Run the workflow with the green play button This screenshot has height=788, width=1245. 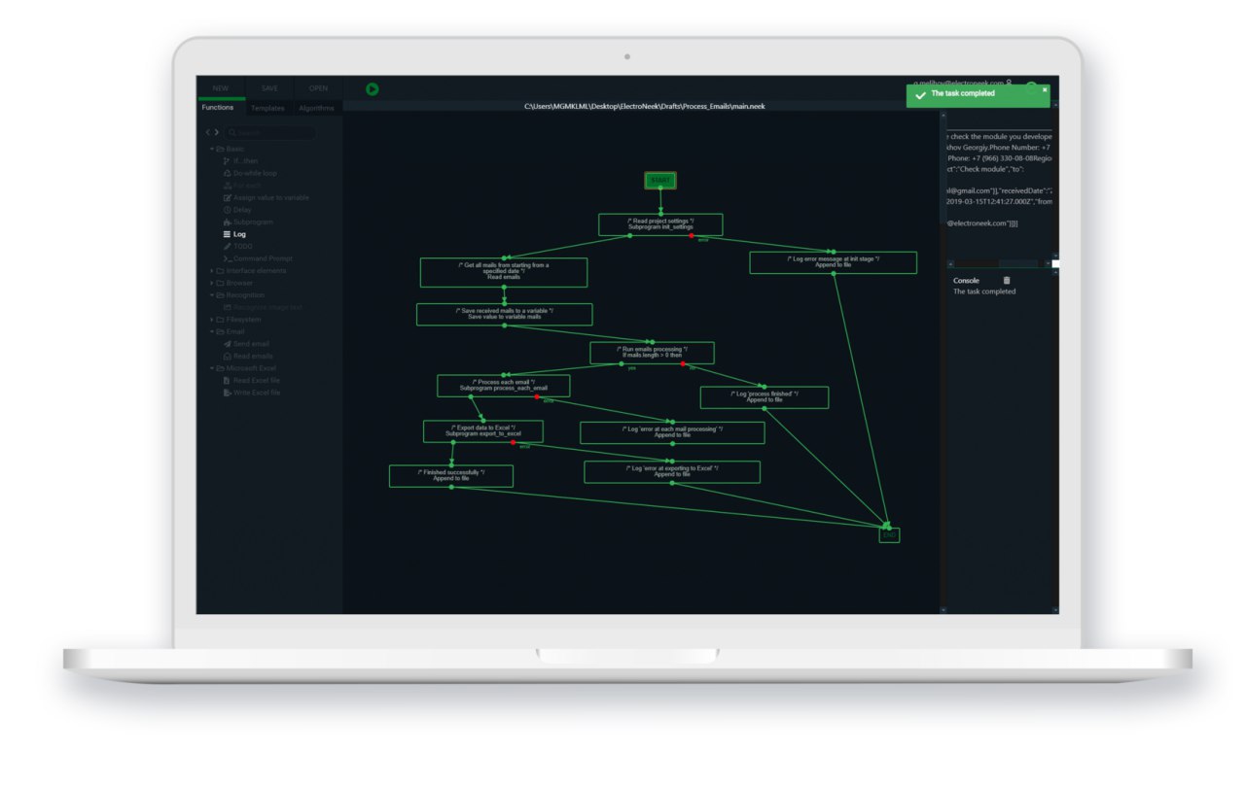click(373, 89)
